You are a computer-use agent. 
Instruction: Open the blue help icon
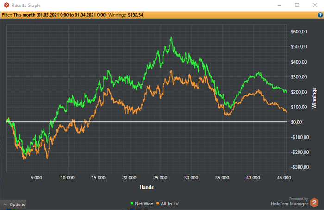coord(320,15)
